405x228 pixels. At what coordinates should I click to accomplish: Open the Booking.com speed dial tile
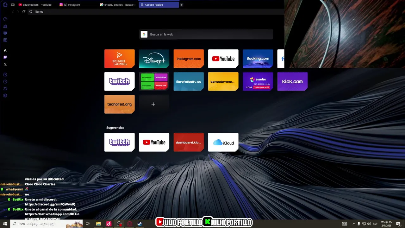pyautogui.click(x=258, y=59)
